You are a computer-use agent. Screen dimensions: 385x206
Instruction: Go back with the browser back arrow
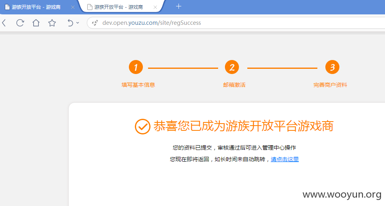pos(4,23)
